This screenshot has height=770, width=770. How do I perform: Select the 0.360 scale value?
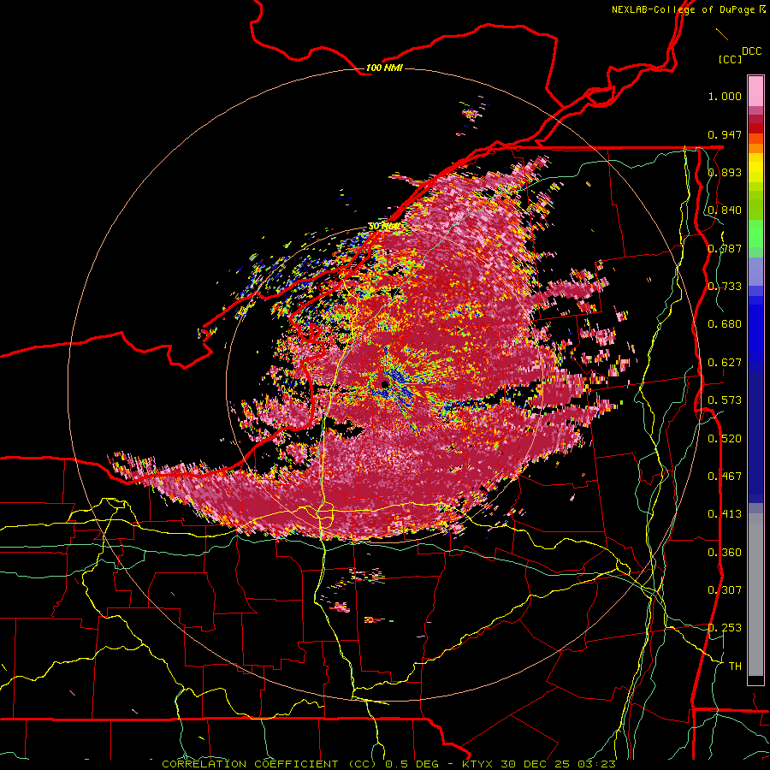[725, 552]
